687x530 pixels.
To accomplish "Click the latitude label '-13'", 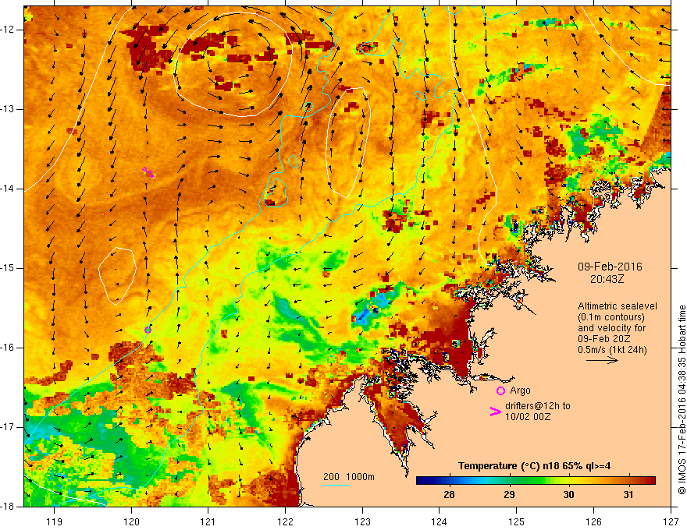I will click(8, 109).
